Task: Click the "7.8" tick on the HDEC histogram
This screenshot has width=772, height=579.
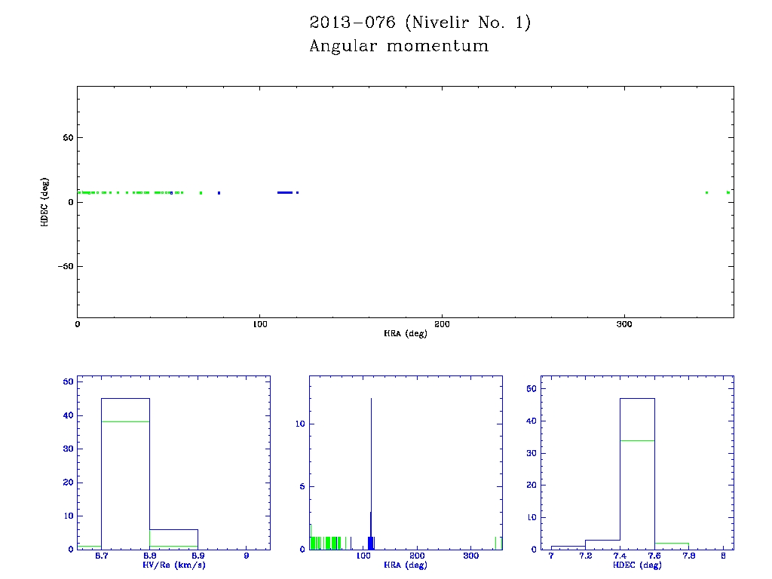Action: tap(689, 556)
